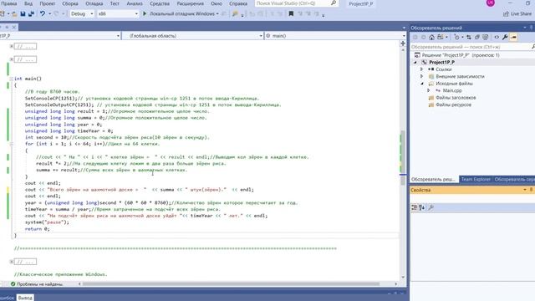
Task: Collapse all icon in Solution Explorer
Action: tap(477, 37)
